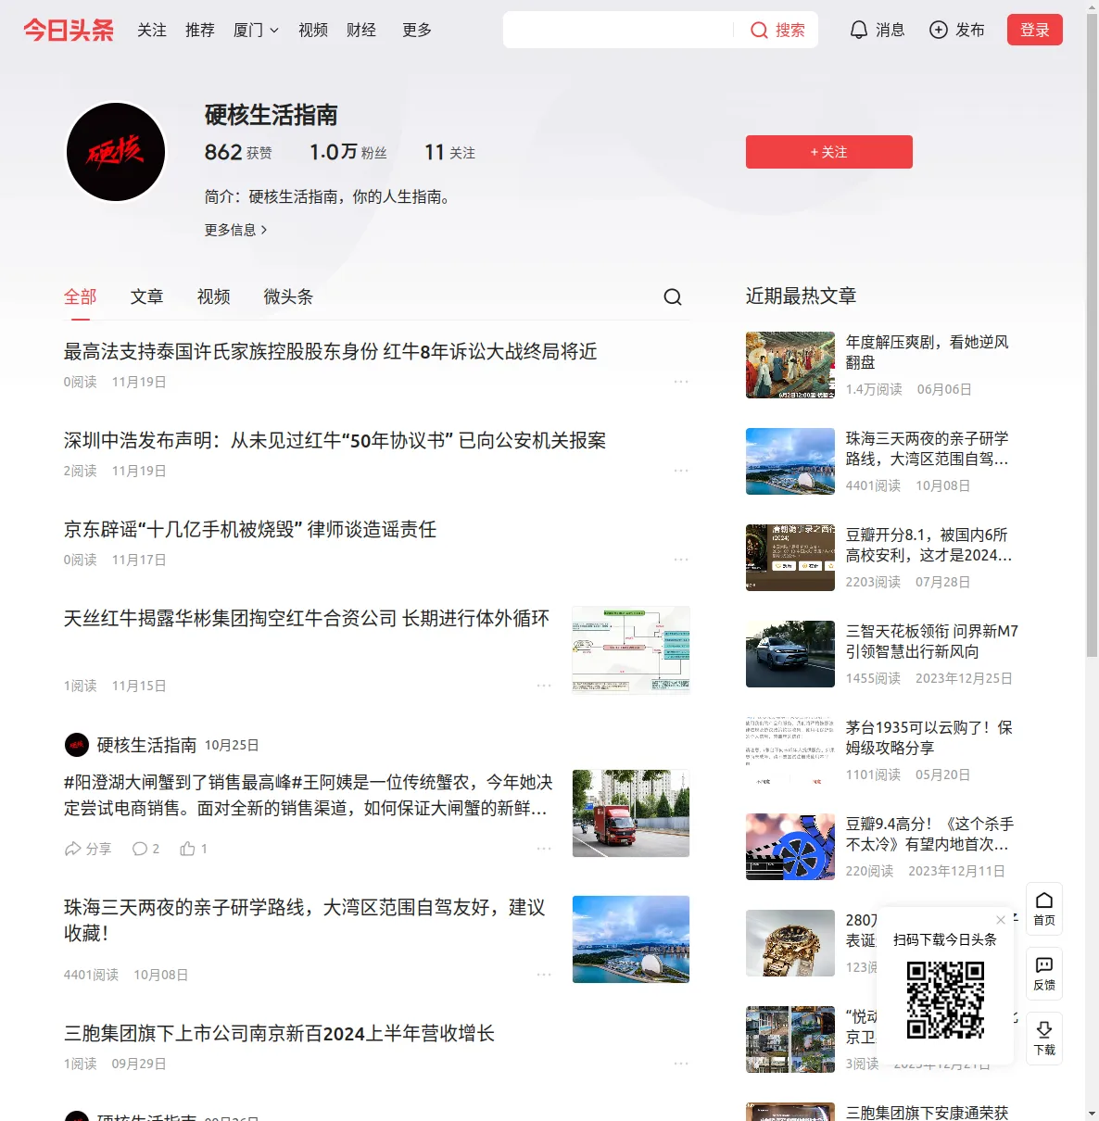Open 财经 in top navigation

coord(361,30)
